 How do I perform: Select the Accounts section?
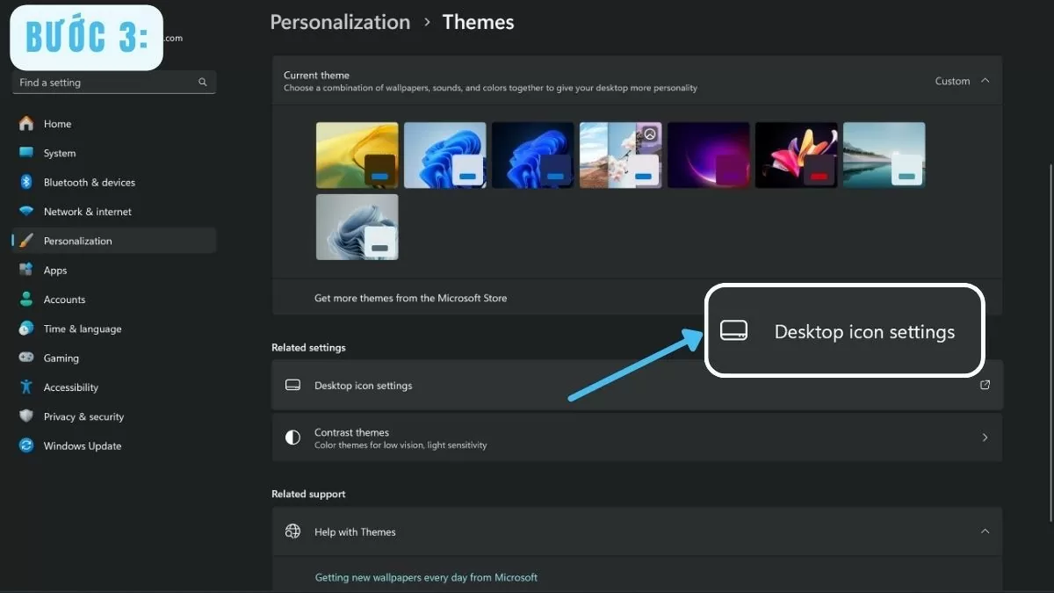pyautogui.click(x=64, y=299)
